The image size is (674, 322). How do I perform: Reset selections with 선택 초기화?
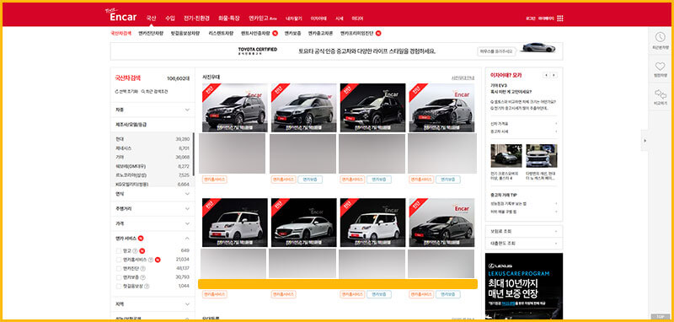(126, 92)
